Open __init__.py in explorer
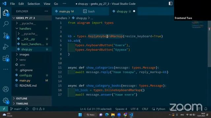 (x=28, y=39)
